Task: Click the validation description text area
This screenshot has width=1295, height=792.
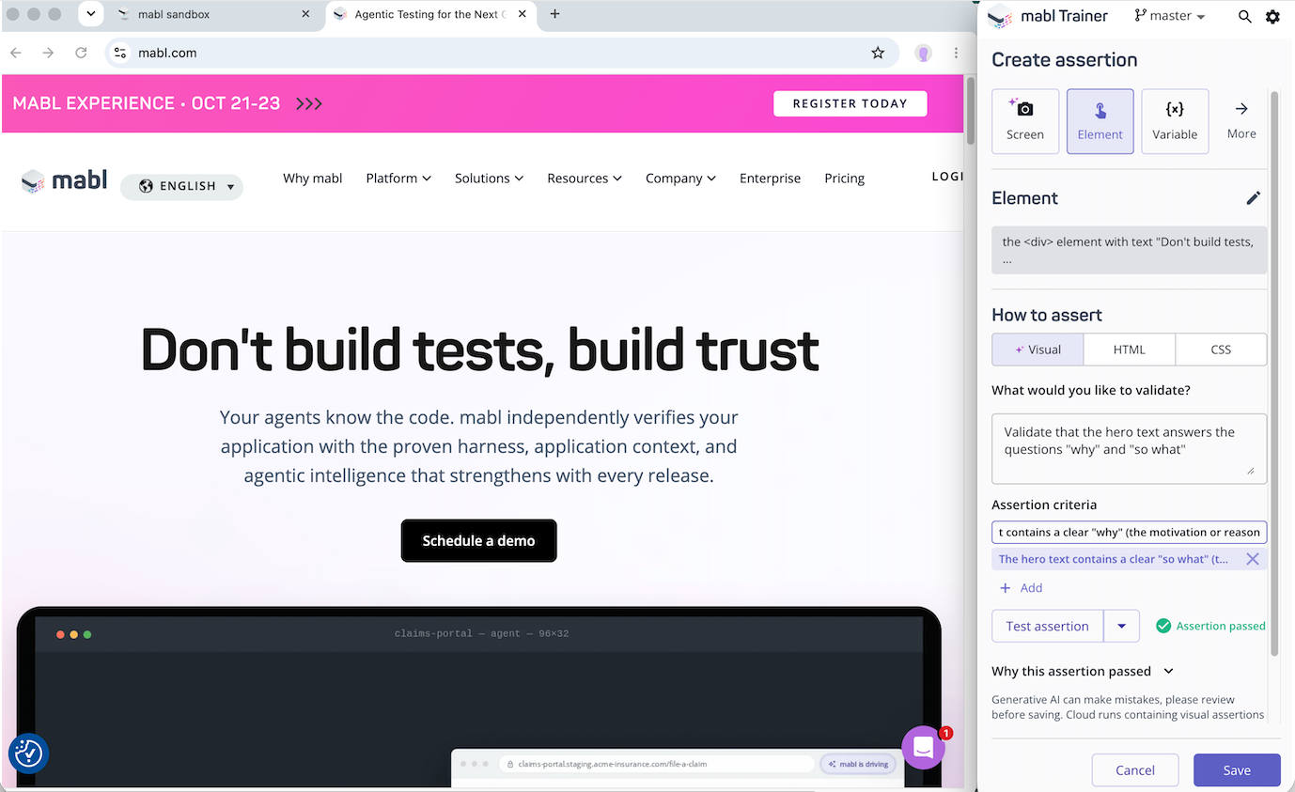Action: pyautogui.click(x=1129, y=448)
